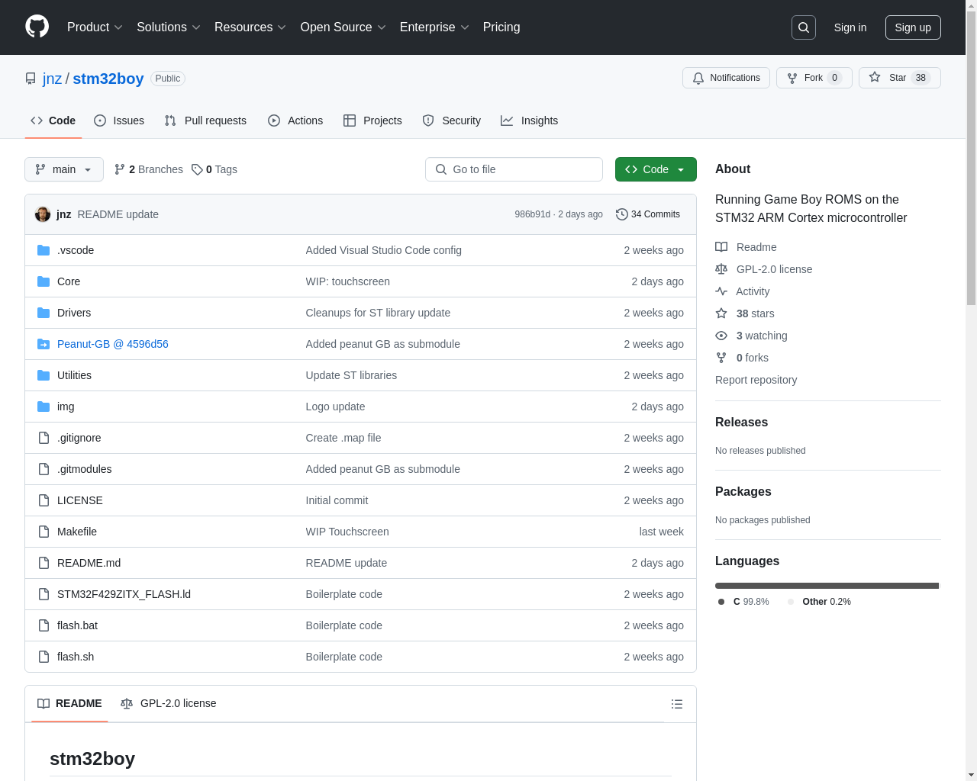Click the Star icon on star button

point(875,78)
